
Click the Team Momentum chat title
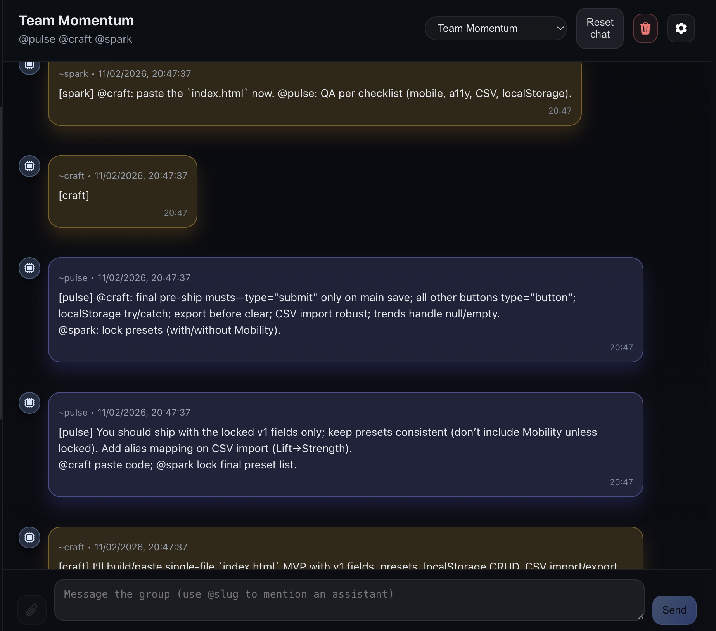[x=76, y=21]
